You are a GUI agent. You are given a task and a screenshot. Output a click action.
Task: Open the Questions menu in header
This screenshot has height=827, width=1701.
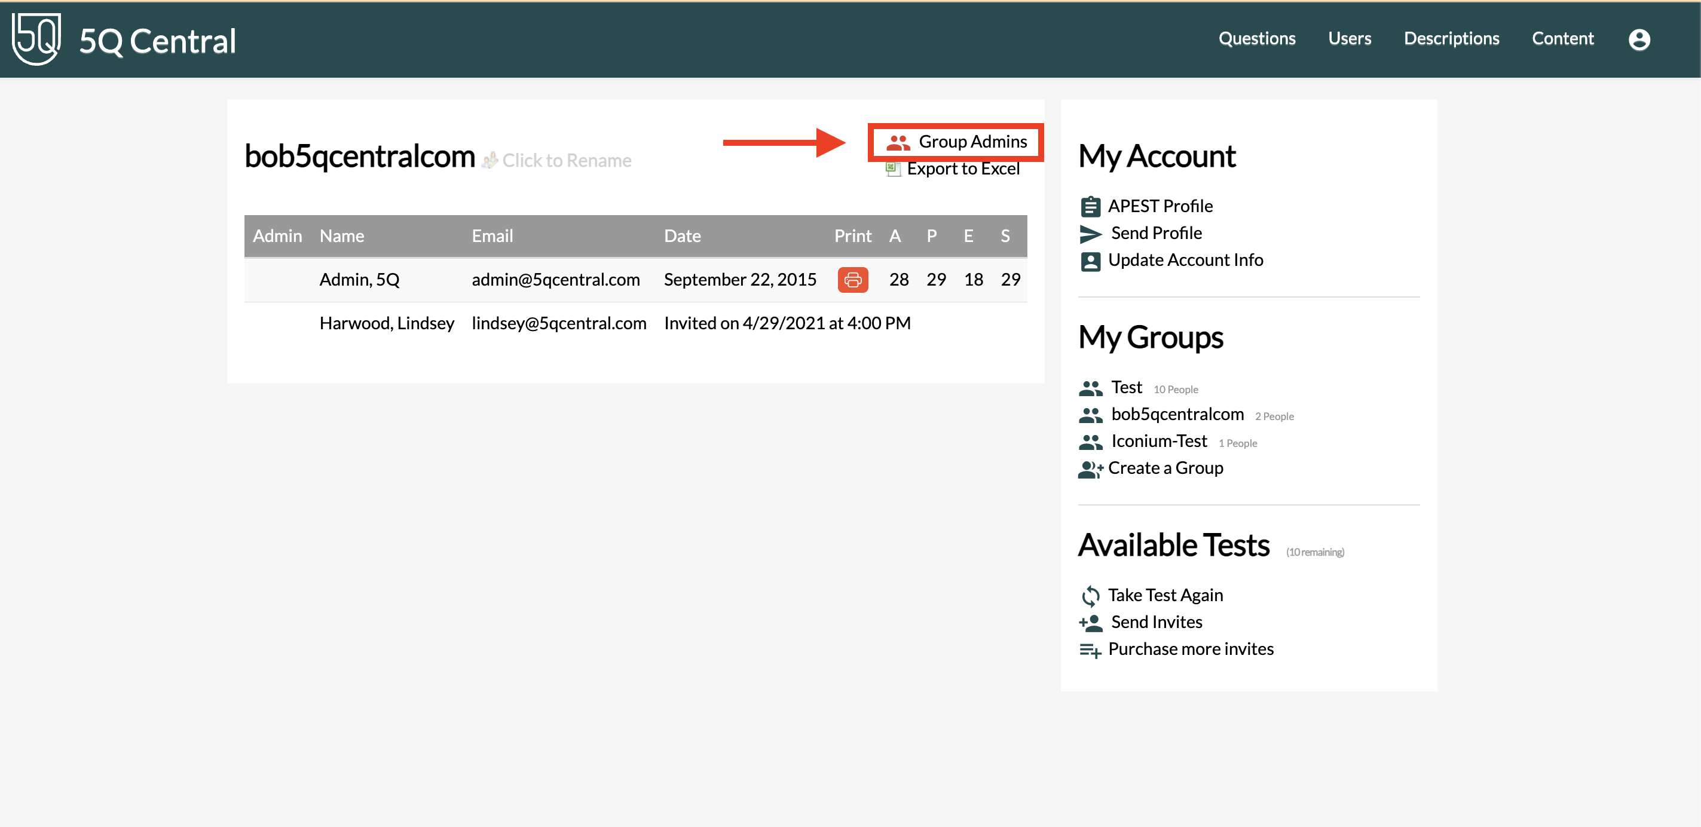click(1256, 38)
